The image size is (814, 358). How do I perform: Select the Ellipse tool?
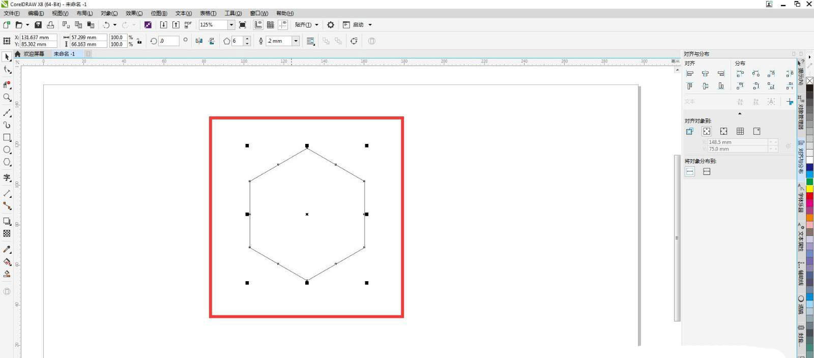coord(7,150)
